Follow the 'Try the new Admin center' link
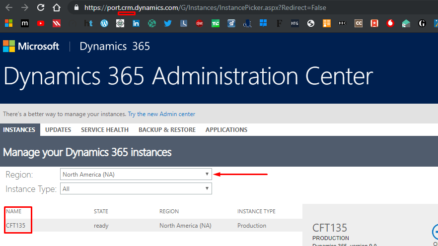438x246 pixels. [161, 114]
